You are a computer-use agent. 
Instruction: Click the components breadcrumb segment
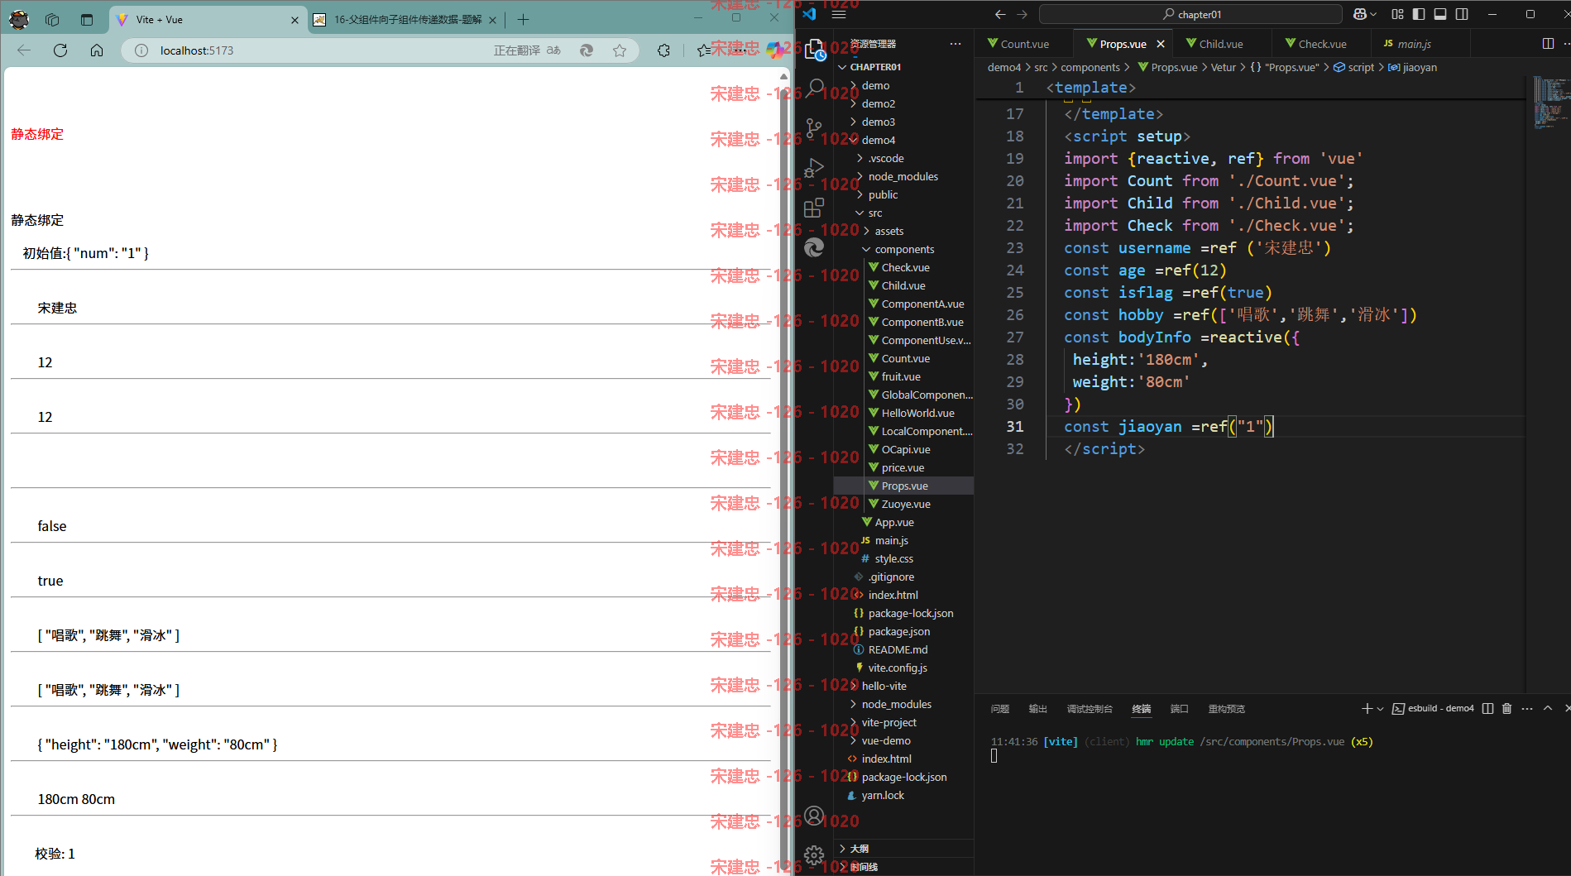point(1090,67)
